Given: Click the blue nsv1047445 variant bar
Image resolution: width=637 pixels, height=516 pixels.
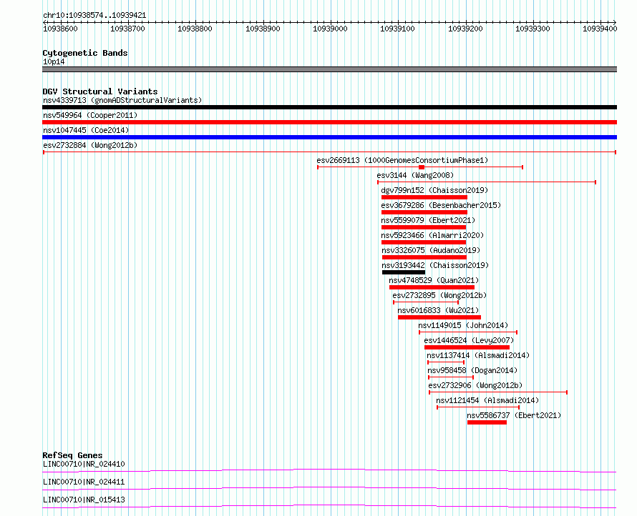Looking at the screenshot, I should [329, 137].
